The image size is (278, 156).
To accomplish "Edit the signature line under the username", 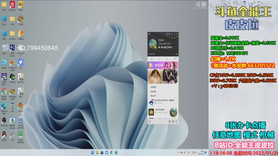I will click(164, 44).
